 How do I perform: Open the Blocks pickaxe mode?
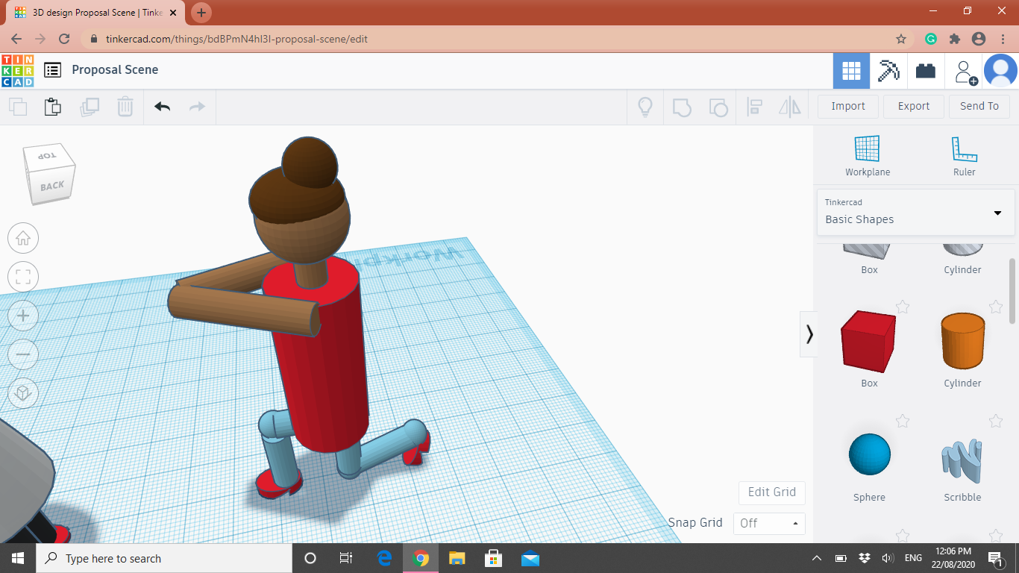point(888,71)
